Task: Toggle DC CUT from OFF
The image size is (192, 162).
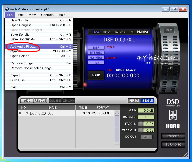Action: 146,137
